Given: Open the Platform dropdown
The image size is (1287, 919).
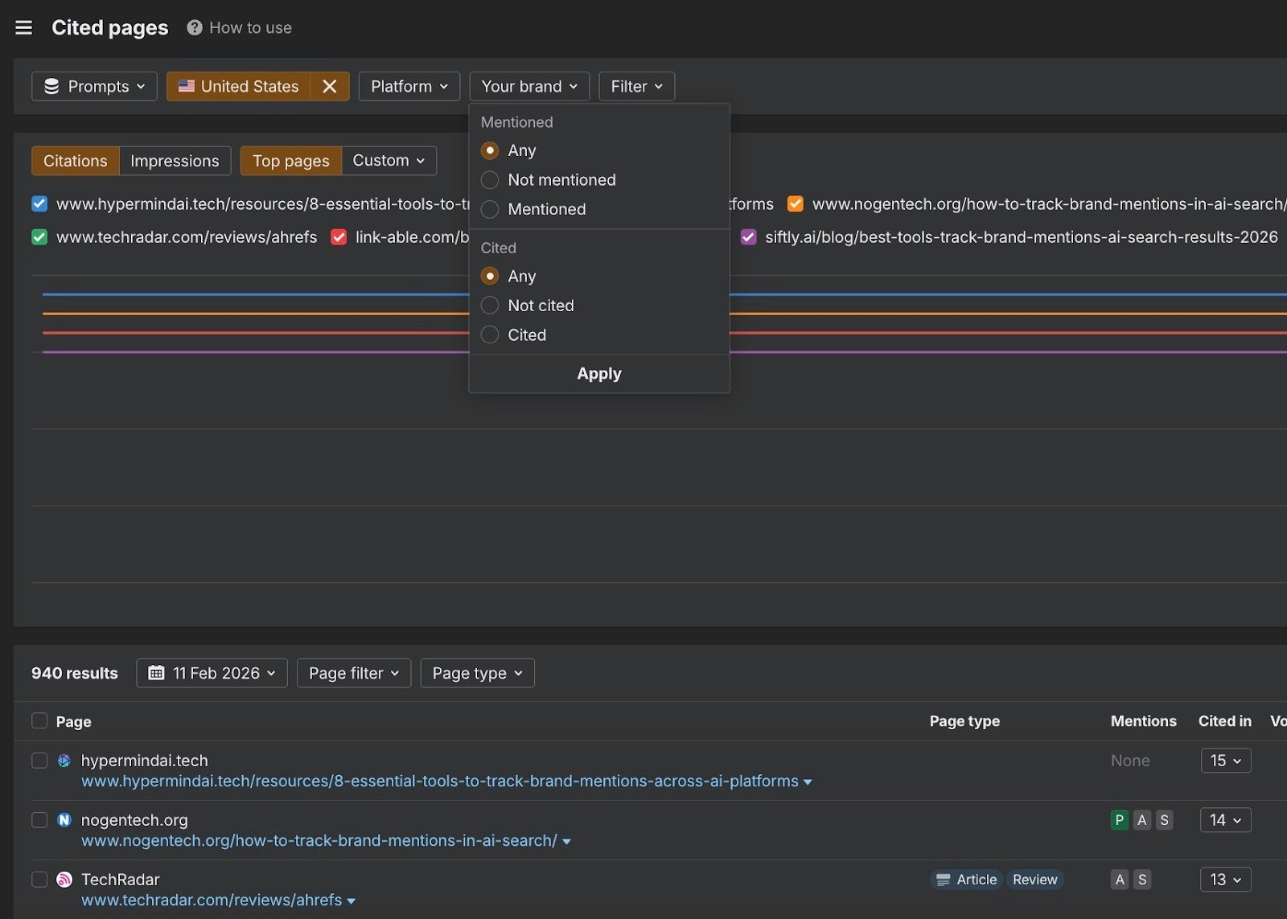Looking at the screenshot, I should [x=409, y=86].
